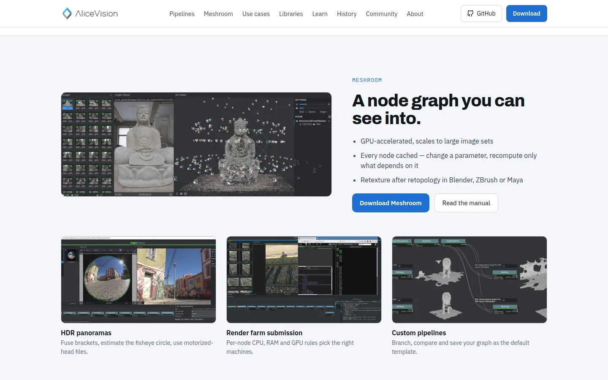Viewport: 608px width, 380px height.
Task: Open the Pipelines menu item
Action: click(182, 14)
